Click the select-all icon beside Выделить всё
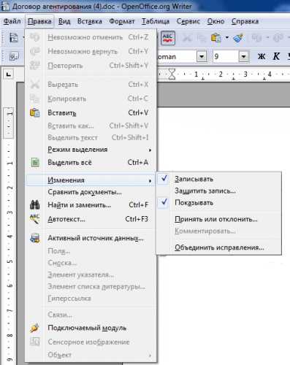Image resolution: width=290 pixels, height=365 pixels. (x=35, y=162)
